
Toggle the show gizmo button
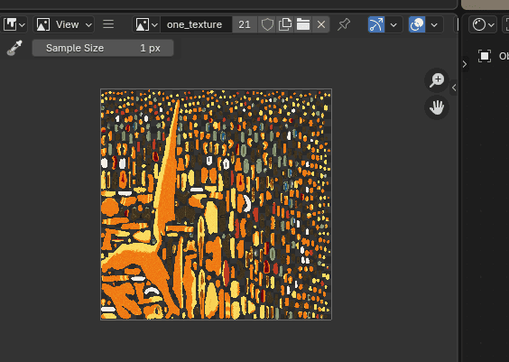pyautogui.click(x=376, y=24)
